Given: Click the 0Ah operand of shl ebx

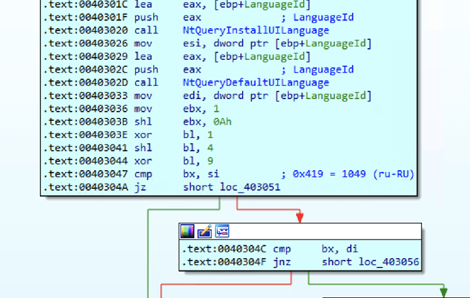Looking at the screenshot, I should pyautogui.click(x=222, y=122).
